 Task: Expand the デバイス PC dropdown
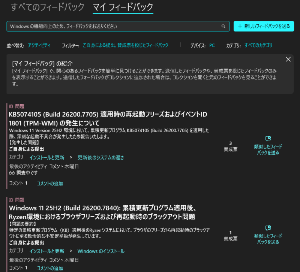(x=212, y=45)
